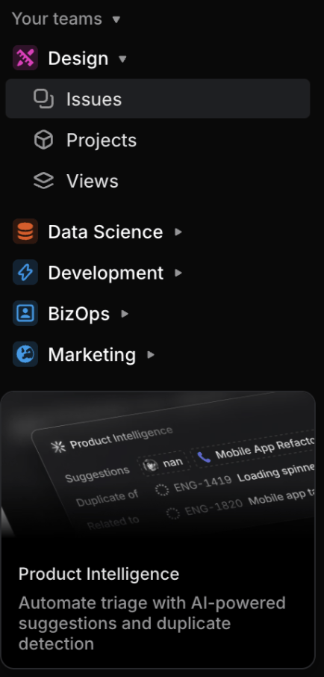The height and width of the screenshot is (677, 324).
Task: Open the Projects menu item
Action: [x=158, y=140]
